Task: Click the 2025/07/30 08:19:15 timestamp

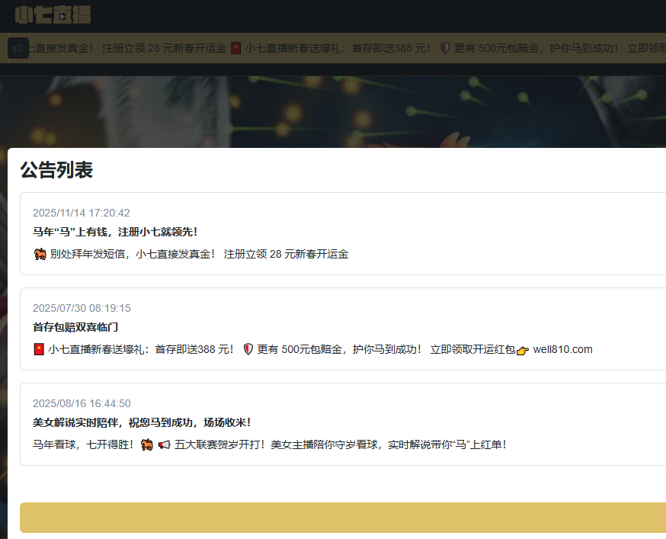Action: click(82, 308)
